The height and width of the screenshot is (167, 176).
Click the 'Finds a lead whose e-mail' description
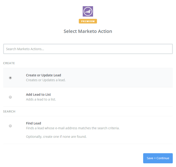coord(72,128)
